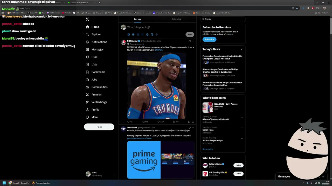Screen dimensions: 332x186
Task: Click the Verified Orgs lightning icon
Action: click(x=87, y=102)
